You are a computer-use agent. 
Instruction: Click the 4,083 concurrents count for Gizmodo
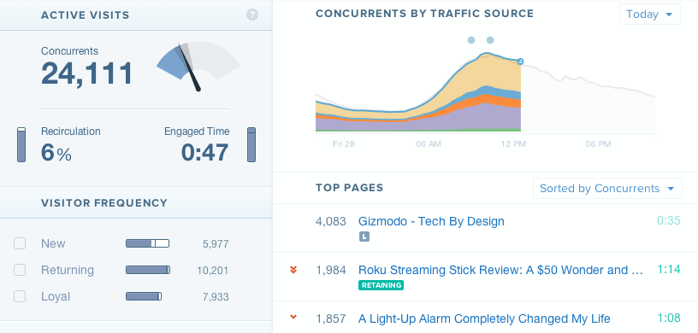click(331, 221)
